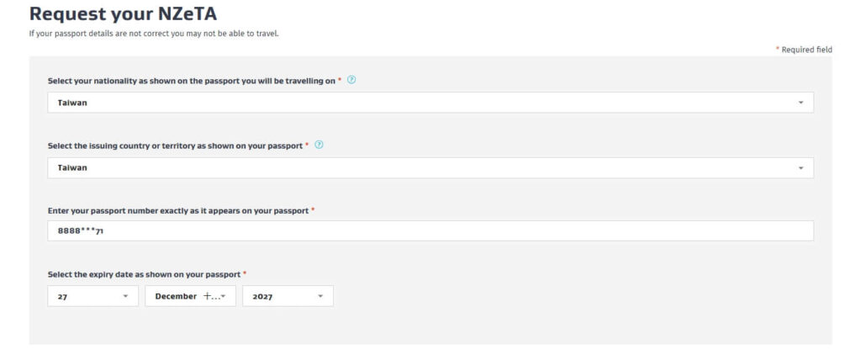Click the "Request your NZeTA" heading
Image resolution: width=861 pixels, height=349 pixels.
coord(117,13)
